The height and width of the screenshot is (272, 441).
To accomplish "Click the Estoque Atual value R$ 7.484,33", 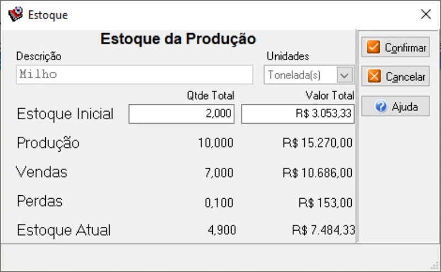I will [x=324, y=230].
